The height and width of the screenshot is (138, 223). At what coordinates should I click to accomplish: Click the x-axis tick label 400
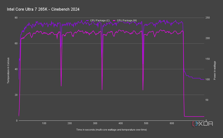[120, 123]
